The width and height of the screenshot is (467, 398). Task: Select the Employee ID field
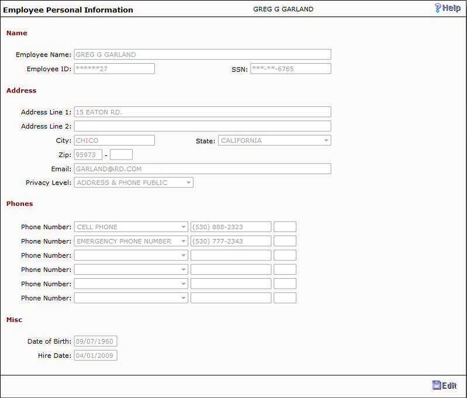pos(114,69)
